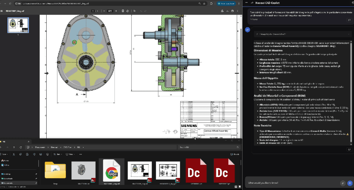Click the fit to page icon in PDF toolbar

tap(123, 11)
